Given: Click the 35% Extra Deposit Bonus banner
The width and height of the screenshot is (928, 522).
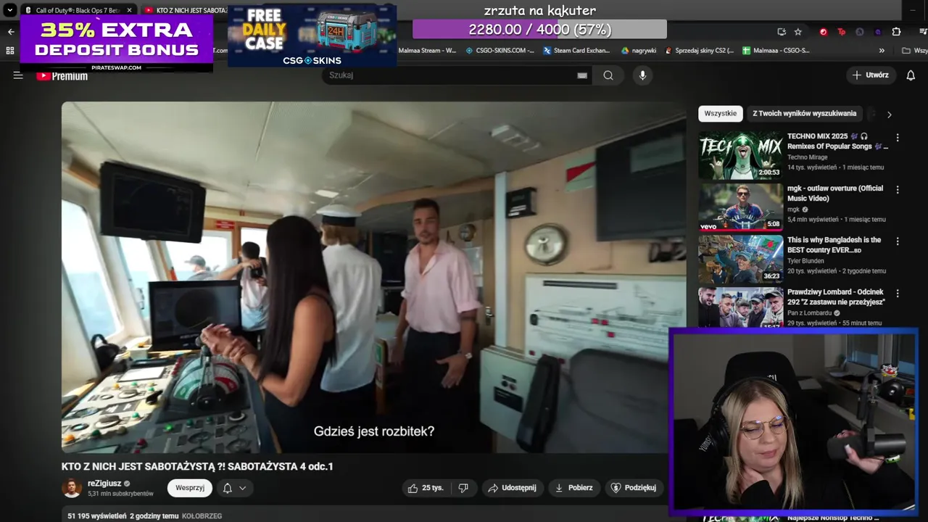Looking at the screenshot, I should pyautogui.click(x=117, y=43).
